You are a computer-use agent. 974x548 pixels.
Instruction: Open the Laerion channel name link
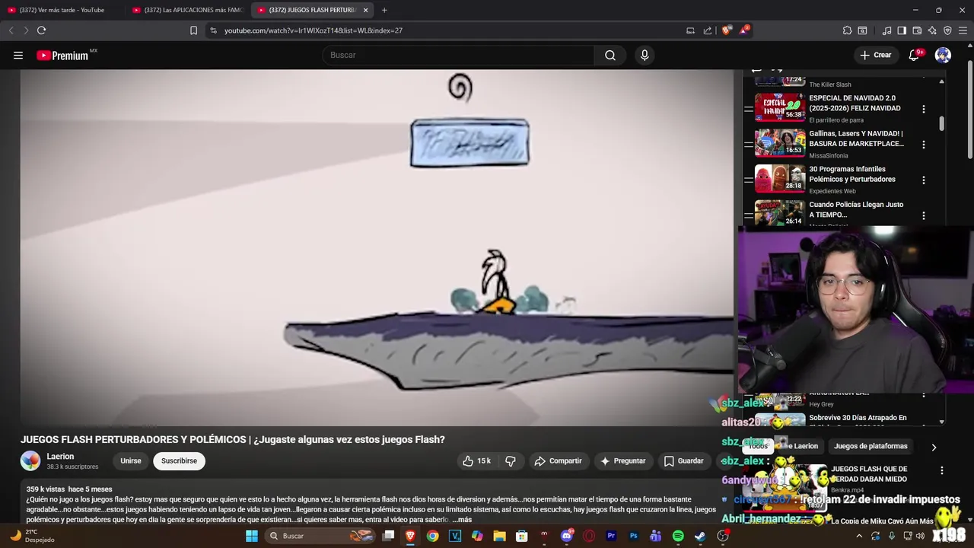pos(60,456)
